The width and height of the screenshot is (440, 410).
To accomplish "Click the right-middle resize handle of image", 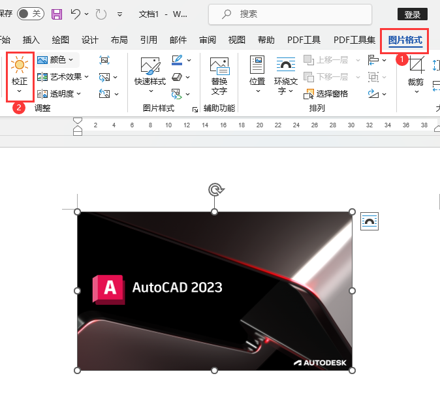I will [352, 291].
